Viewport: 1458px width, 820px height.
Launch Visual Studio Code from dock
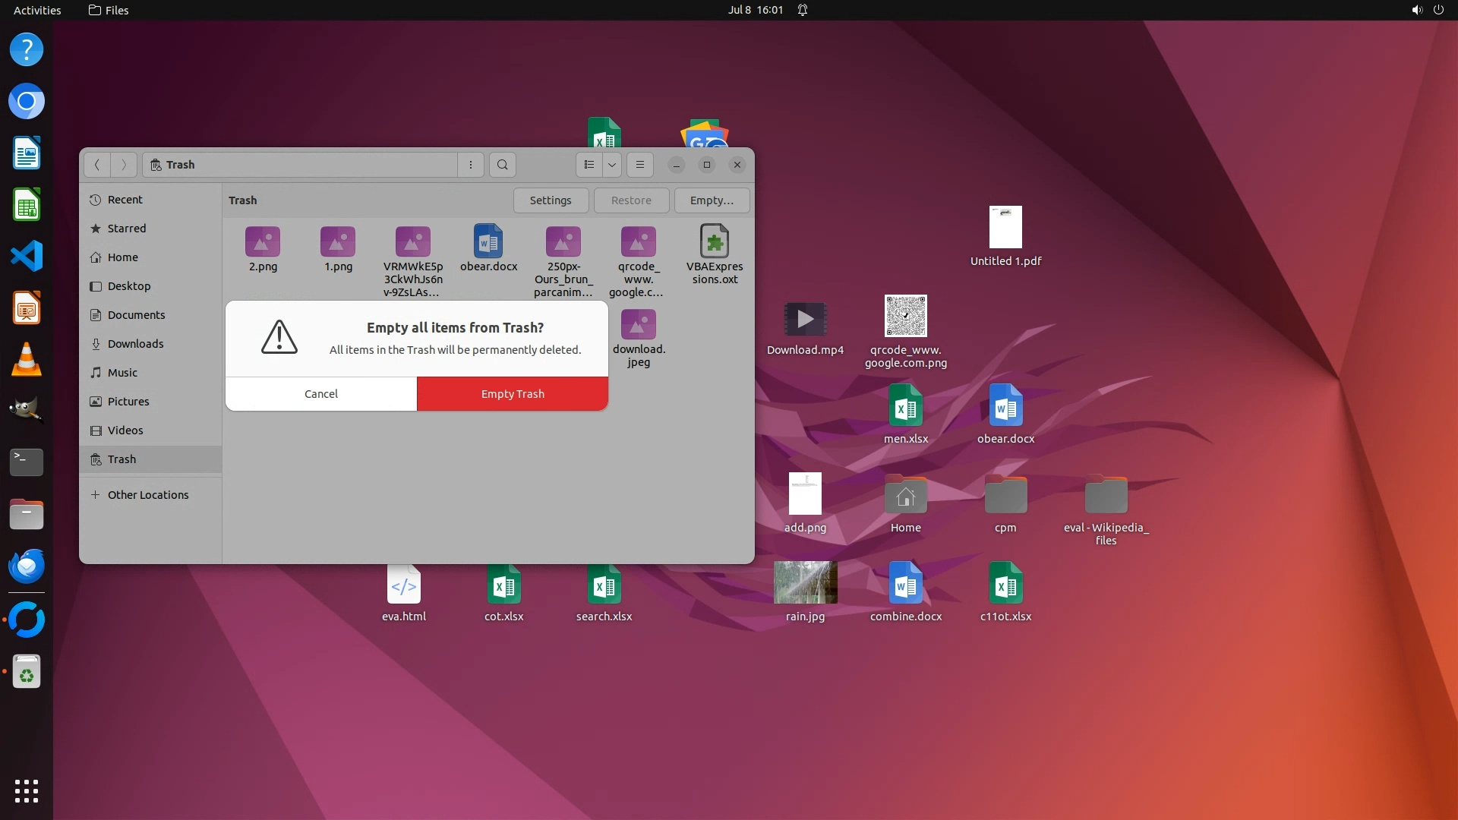click(x=27, y=257)
